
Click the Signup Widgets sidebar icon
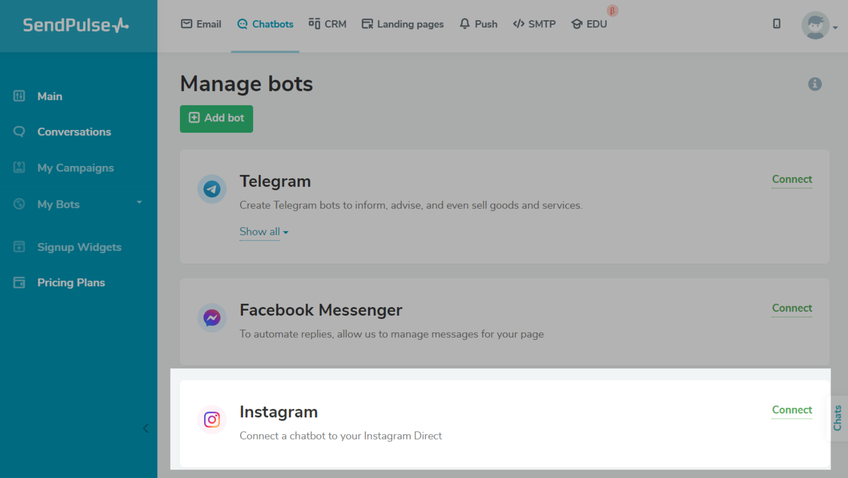(x=19, y=246)
